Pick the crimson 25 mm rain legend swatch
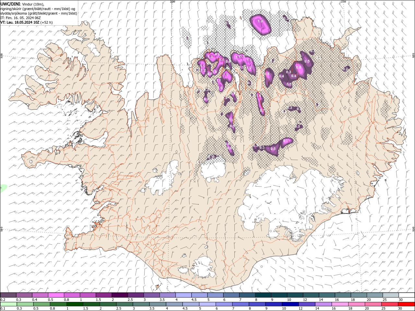Viewport: 415px width, 311px height. coord(390,304)
